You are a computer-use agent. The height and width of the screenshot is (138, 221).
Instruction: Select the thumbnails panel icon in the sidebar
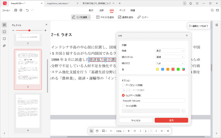click(4, 25)
